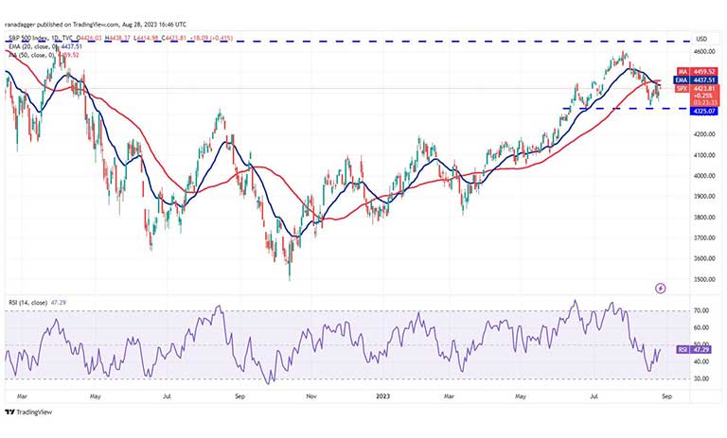Click the RSI value 47.29 in the legend

tap(58, 303)
